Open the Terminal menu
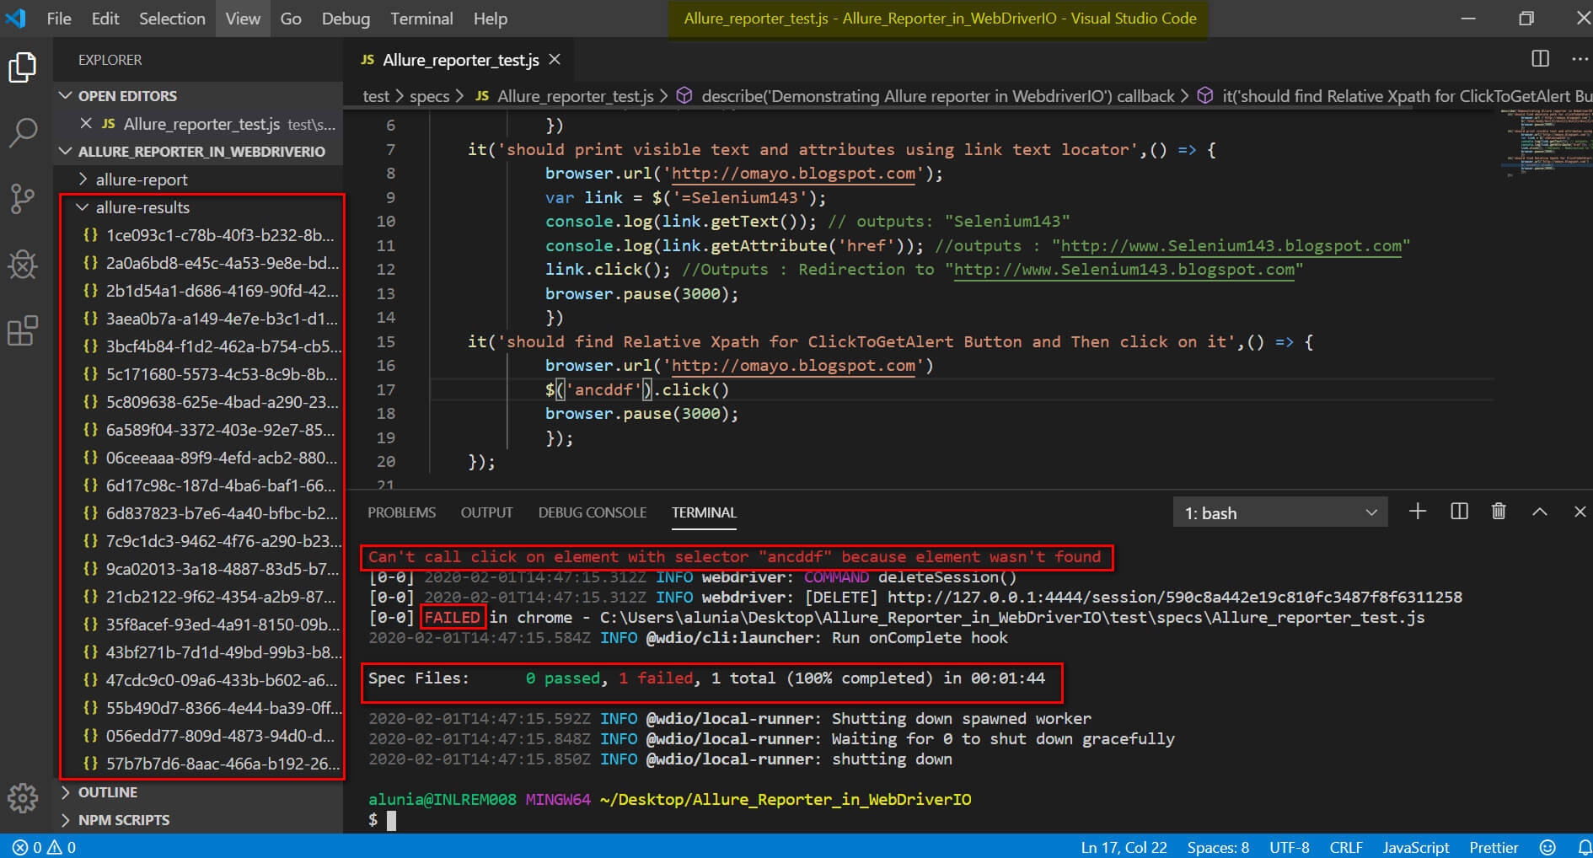This screenshot has height=858, width=1593. [x=421, y=19]
